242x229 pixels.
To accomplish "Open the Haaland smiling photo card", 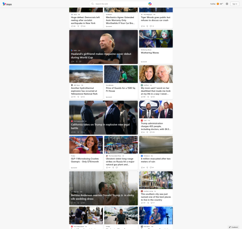I will click(x=103, y=47).
